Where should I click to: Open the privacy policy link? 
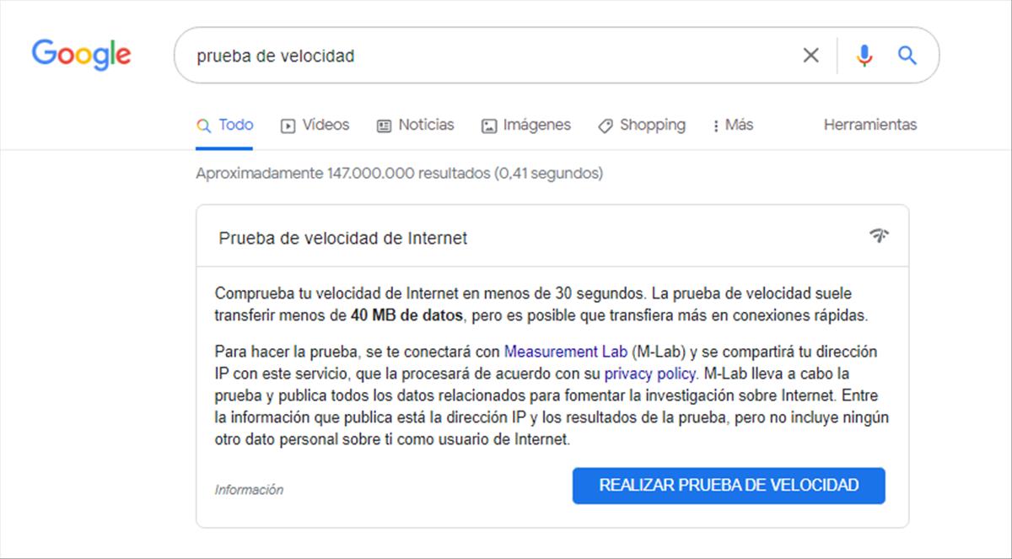(x=650, y=374)
